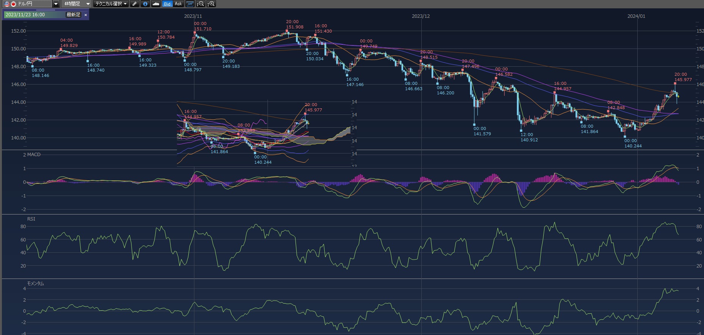Open the ドル/円 currency pair dropdown arrow
The width and height of the screenshot is (704, 335).
pos(56,4)
